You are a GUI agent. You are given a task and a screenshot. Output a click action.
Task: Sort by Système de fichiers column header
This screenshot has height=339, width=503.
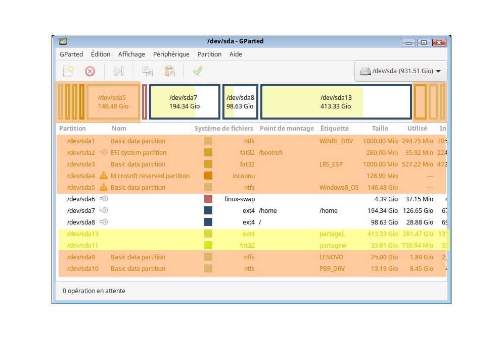point(224,128)
